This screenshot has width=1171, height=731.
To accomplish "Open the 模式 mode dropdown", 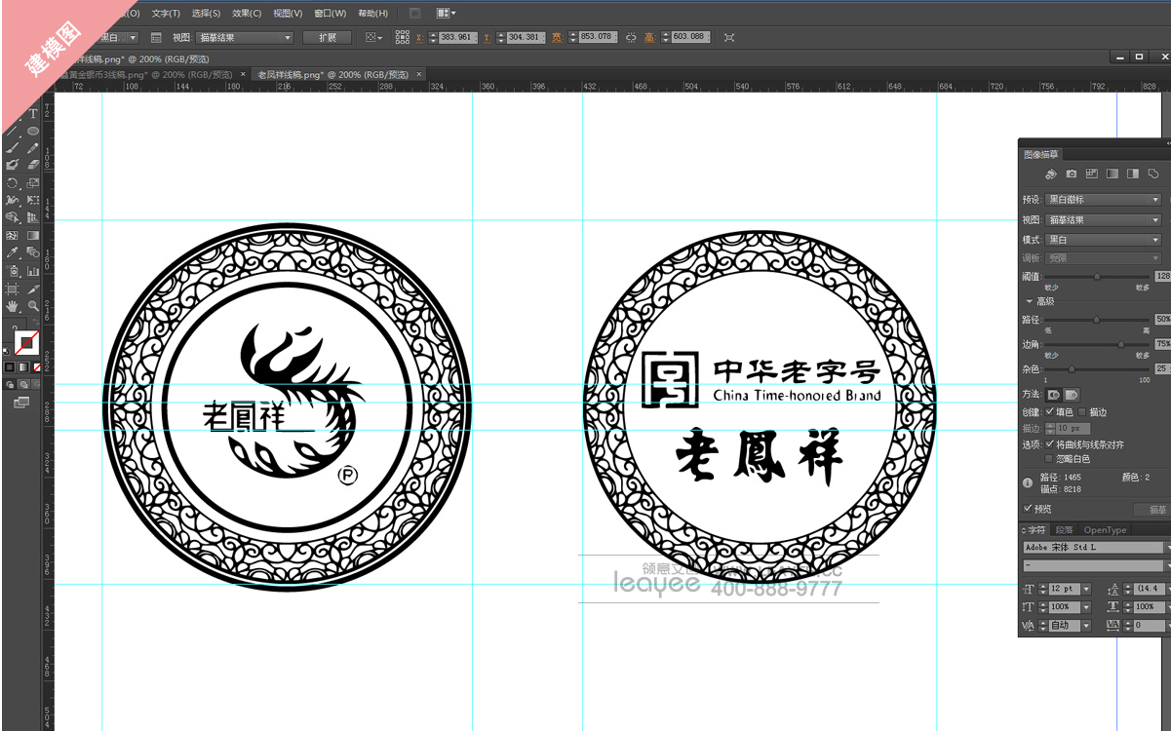I will tap(1103, 240).
